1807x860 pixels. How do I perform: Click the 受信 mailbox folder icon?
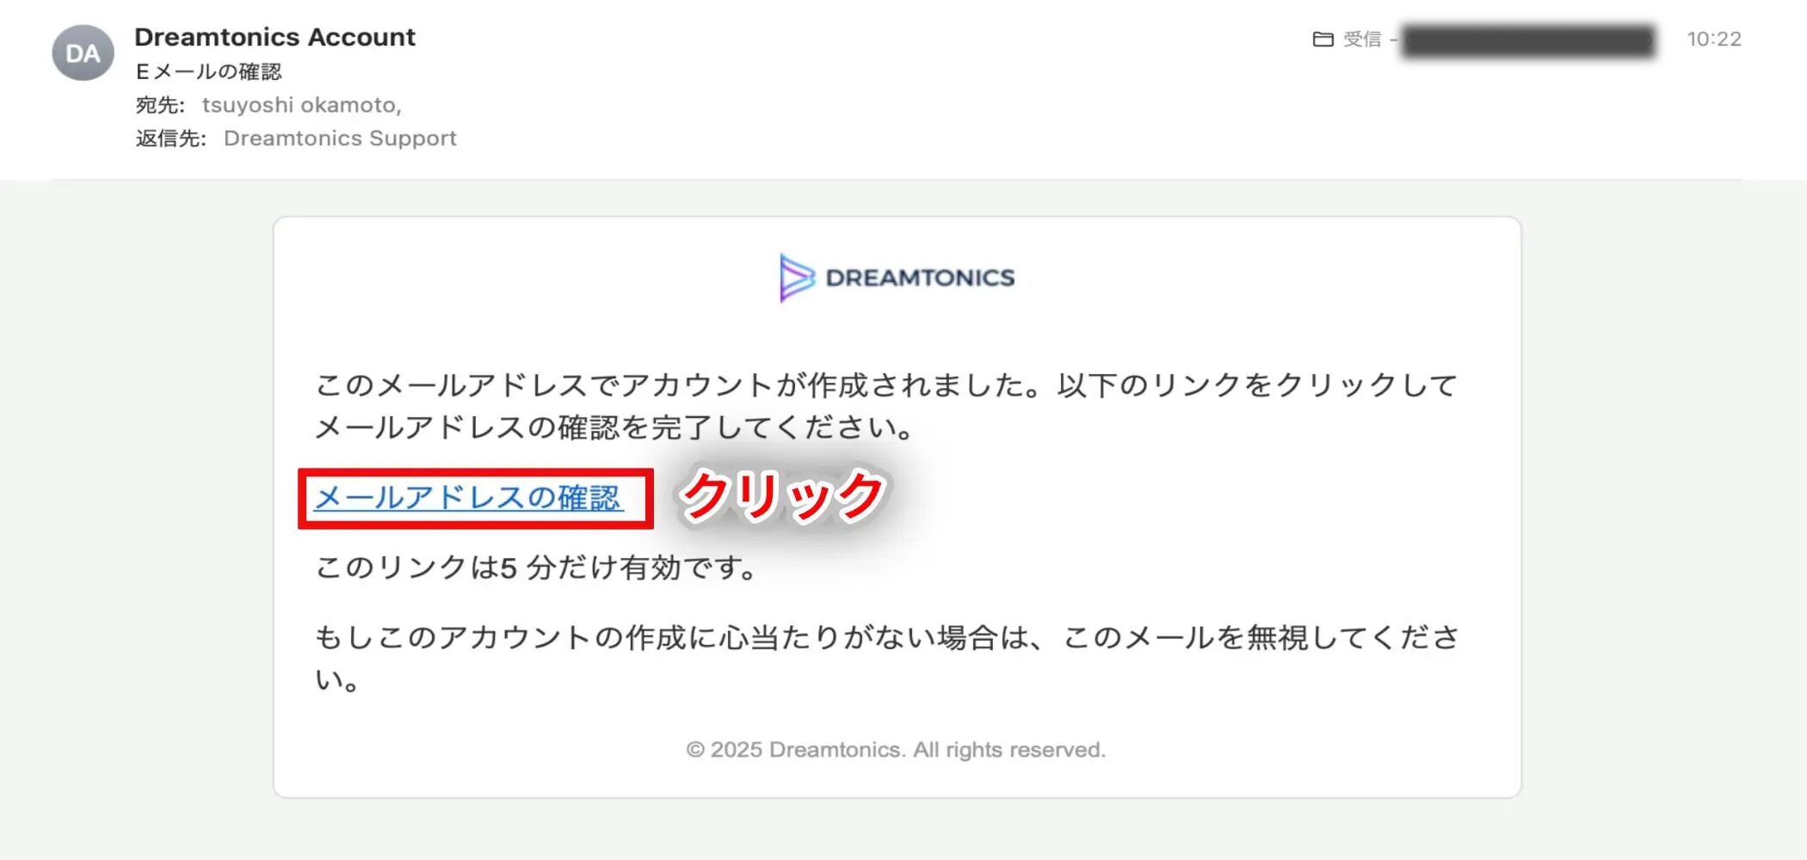coord(1323,40)
